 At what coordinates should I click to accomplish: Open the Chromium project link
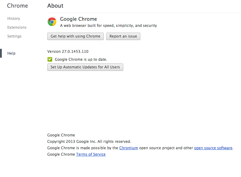128,148
